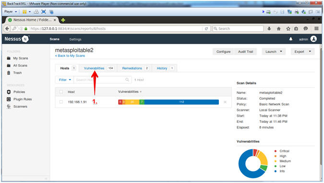Image resolution: width=324 pixels, height=183 pixels.
Task: Click the browser home icon
Action: coord(279,29)
